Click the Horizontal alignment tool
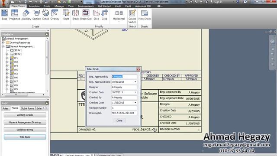The height and width of the screenshot is (156, 277). click(119, 16)
